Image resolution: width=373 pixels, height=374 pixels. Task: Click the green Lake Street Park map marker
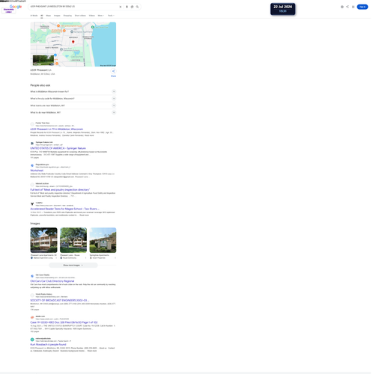(93, 27)
